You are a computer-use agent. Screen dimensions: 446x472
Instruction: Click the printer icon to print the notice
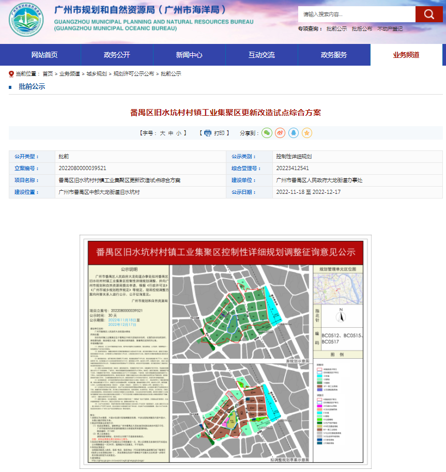[x=207, y=133]
